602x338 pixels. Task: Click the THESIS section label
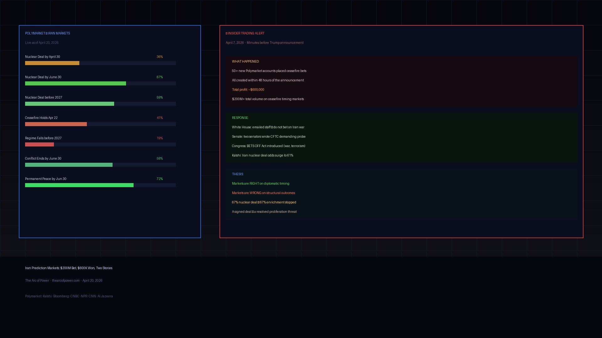click(x=237, y=174)
